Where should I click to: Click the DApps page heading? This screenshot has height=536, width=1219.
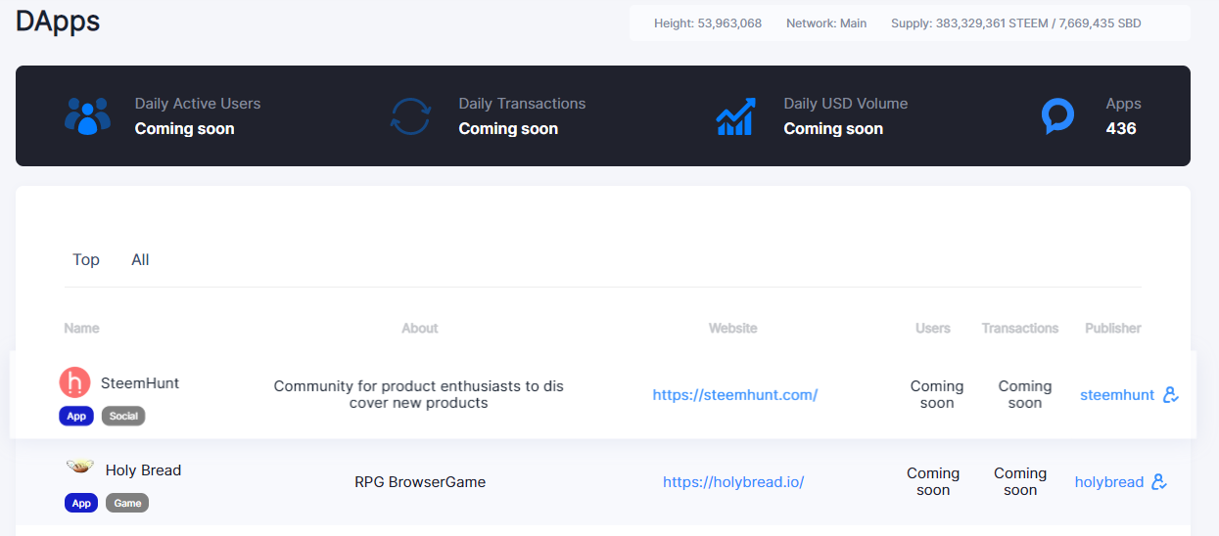(x=58, y=21)
